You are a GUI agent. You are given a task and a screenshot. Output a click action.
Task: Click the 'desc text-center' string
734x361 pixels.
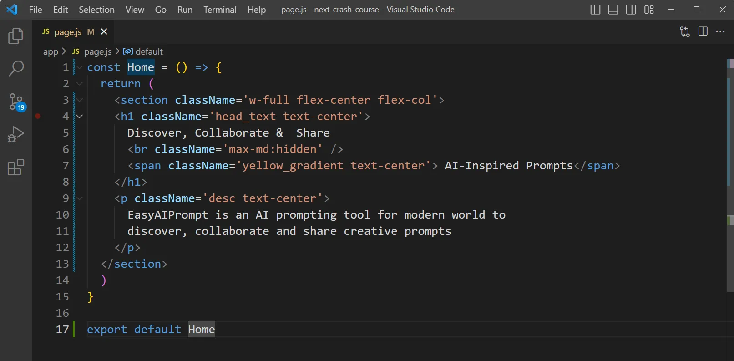(x=263, y=198)
